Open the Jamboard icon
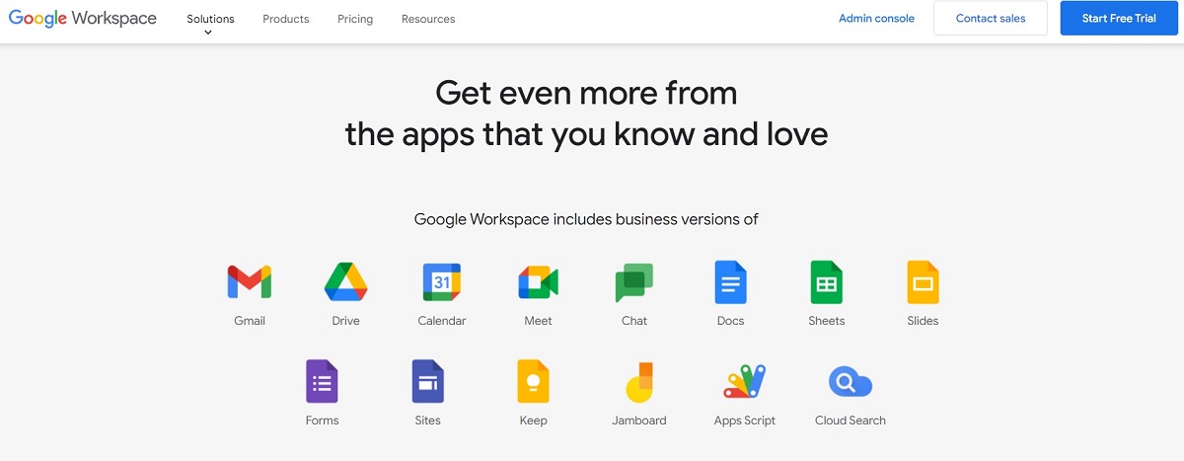Screen dimensions: 1184x461 point(638,382)
